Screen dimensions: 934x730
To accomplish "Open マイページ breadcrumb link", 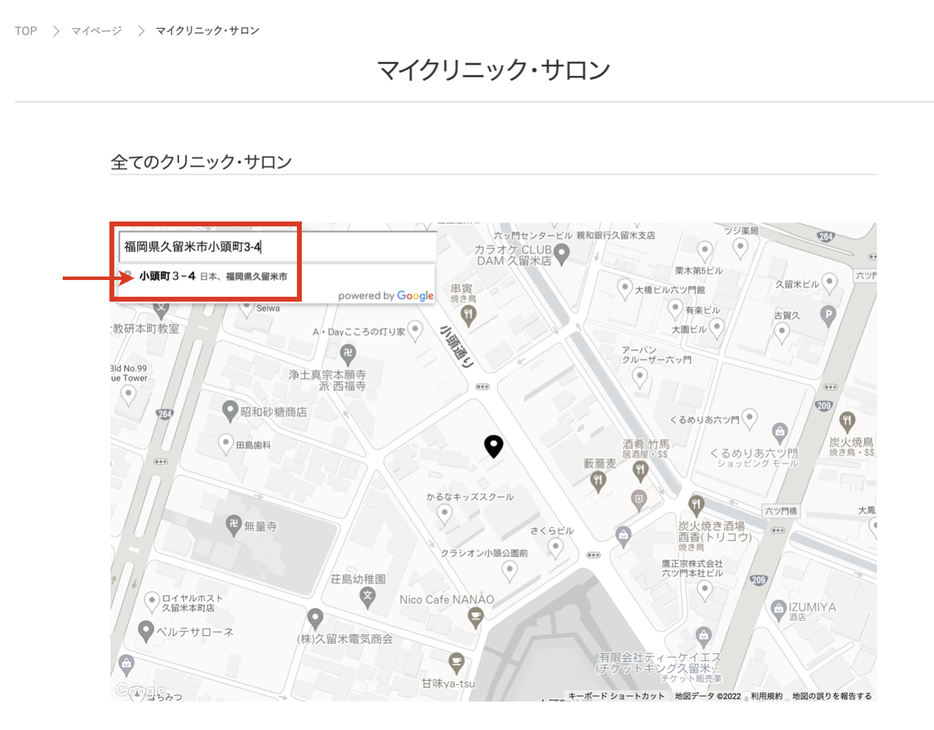I will pos(96,31).
